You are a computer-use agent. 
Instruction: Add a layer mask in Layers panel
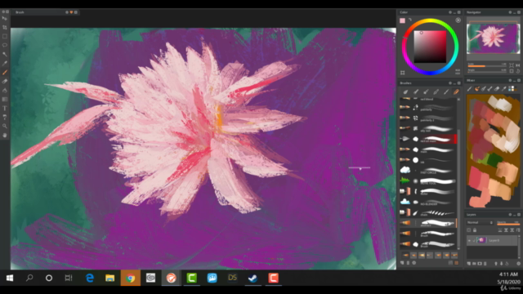pyautogui.click(x=480, y=264)
